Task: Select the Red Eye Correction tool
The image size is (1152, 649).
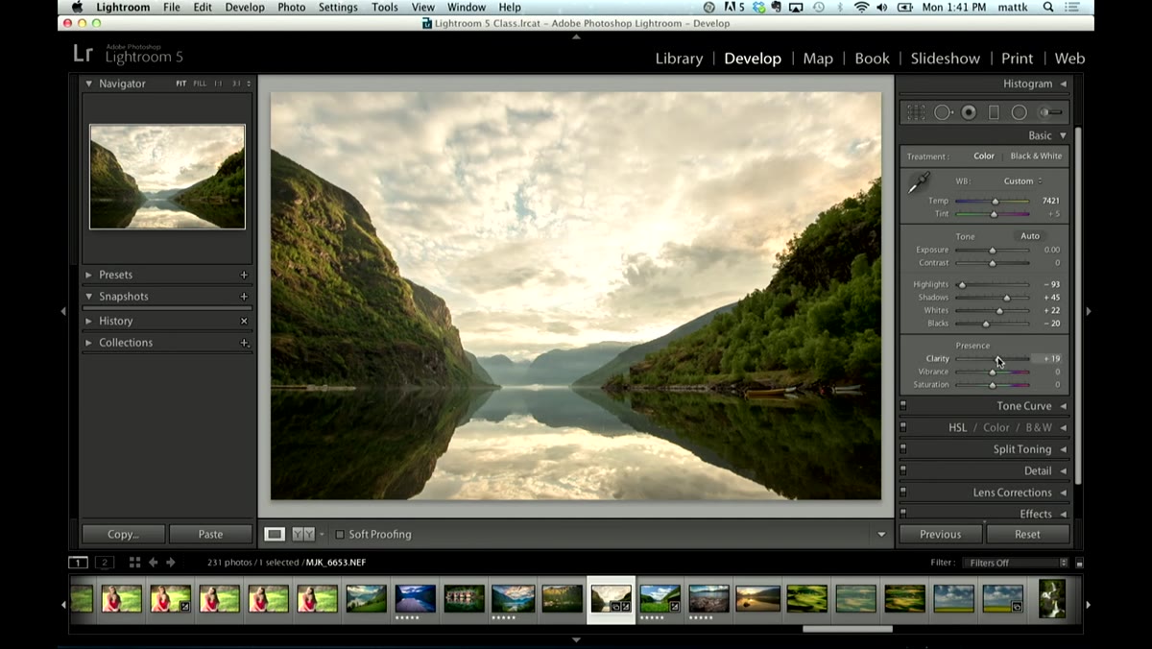Action: 969,112
